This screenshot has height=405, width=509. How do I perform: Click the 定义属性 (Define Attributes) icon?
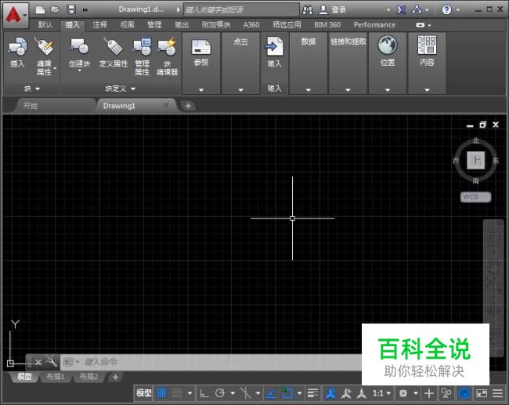[x=113, y=48]
